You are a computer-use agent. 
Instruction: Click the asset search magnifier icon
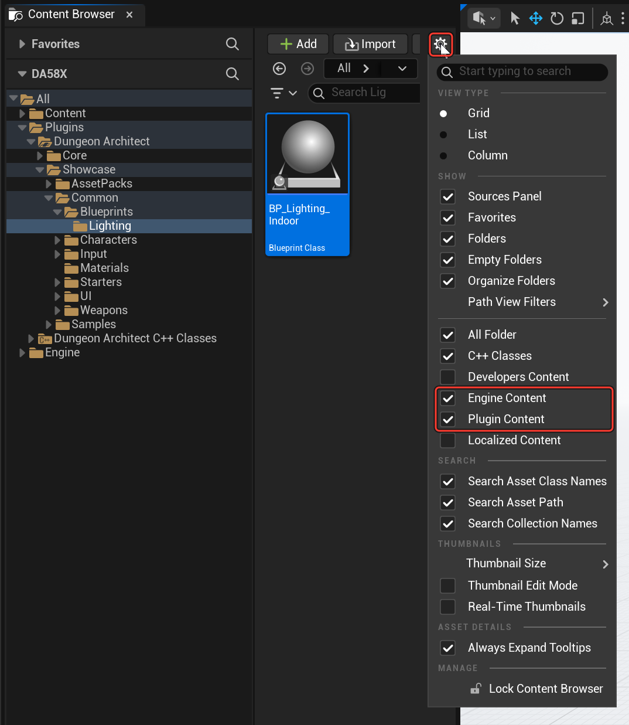click(319, 93)
